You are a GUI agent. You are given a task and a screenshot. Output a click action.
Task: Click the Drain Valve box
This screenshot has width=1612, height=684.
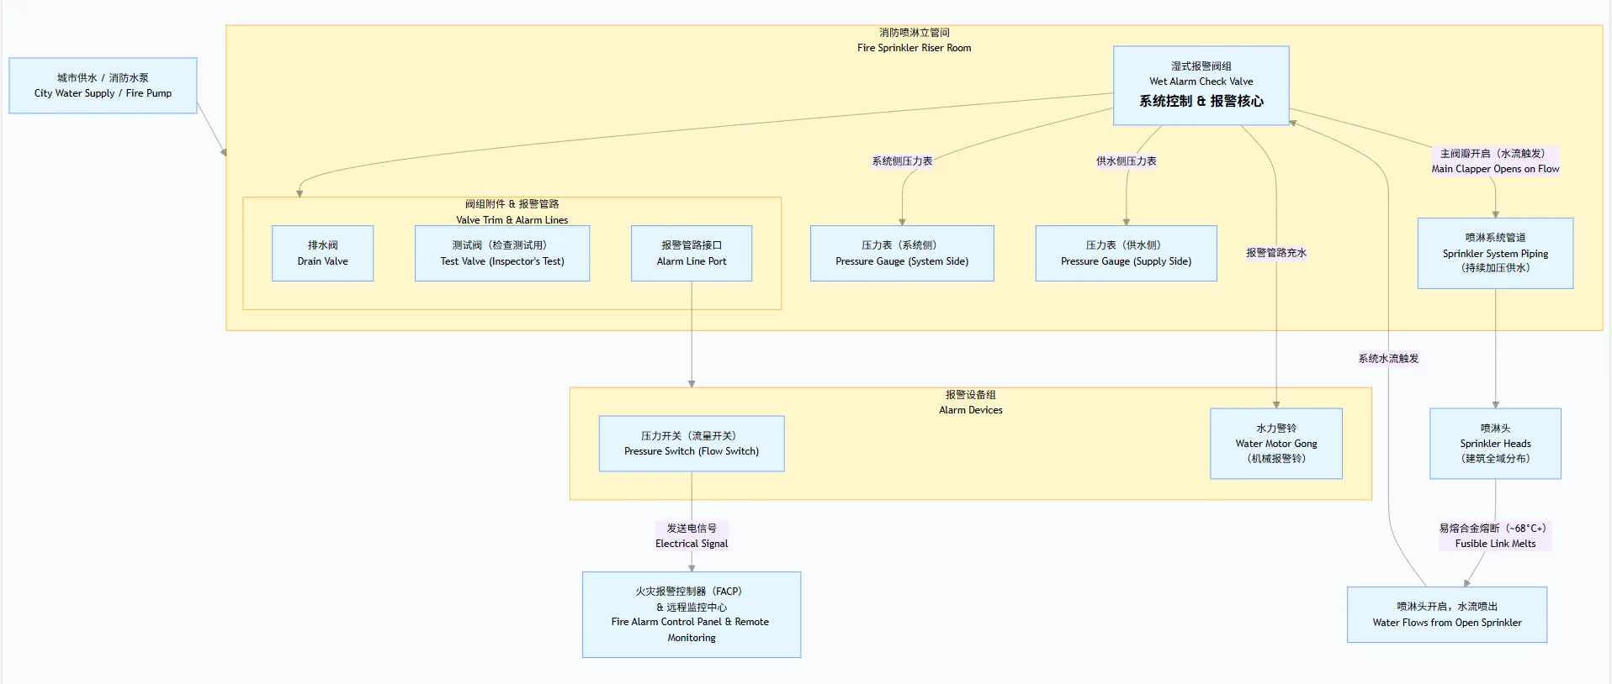pos(322,253)
